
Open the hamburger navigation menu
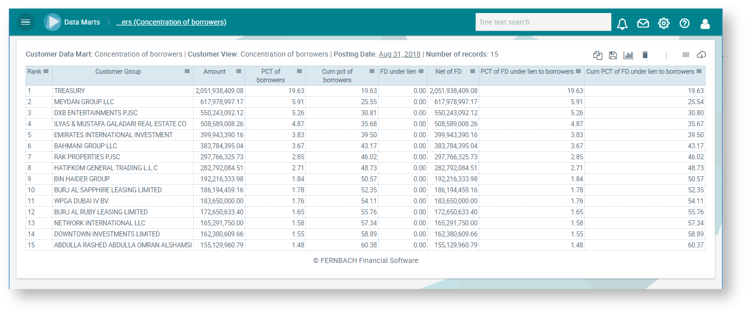coord(26,22)
